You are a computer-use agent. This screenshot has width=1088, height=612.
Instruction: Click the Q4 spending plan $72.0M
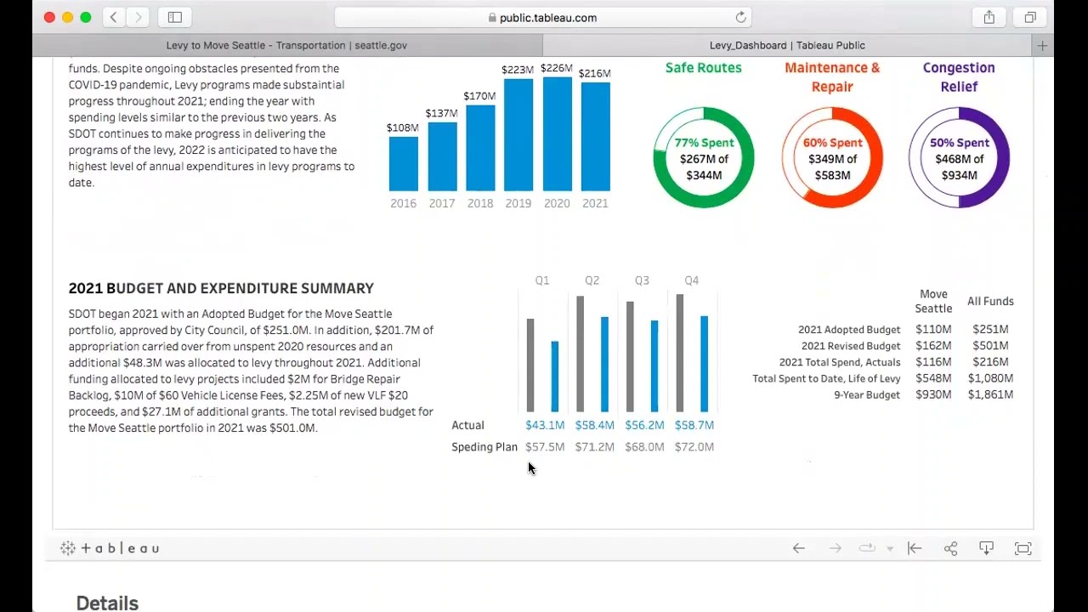pos(694,447)
